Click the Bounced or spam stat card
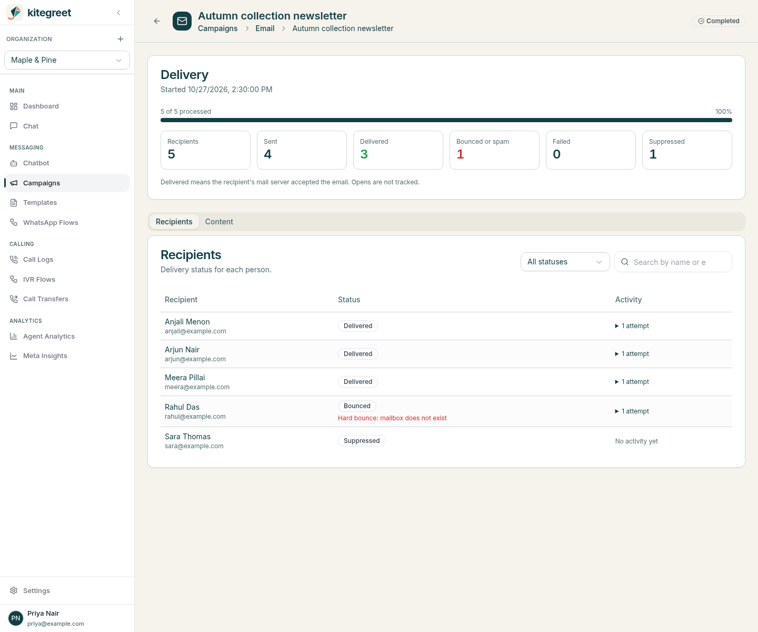 pyautogui.click(x=494, y=150)
